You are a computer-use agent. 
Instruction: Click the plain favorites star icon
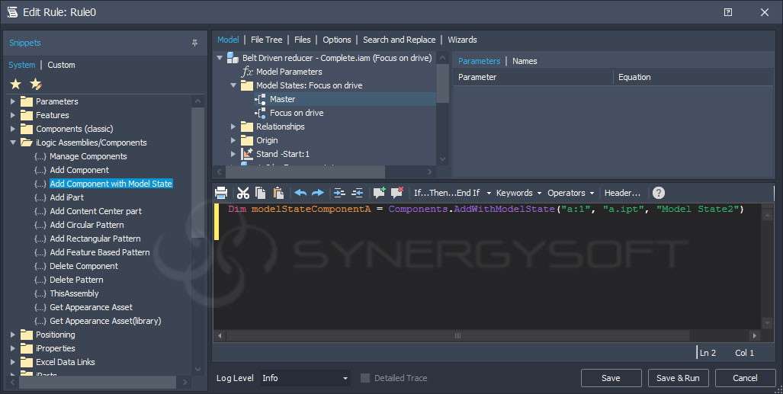[x=16, y=84]
